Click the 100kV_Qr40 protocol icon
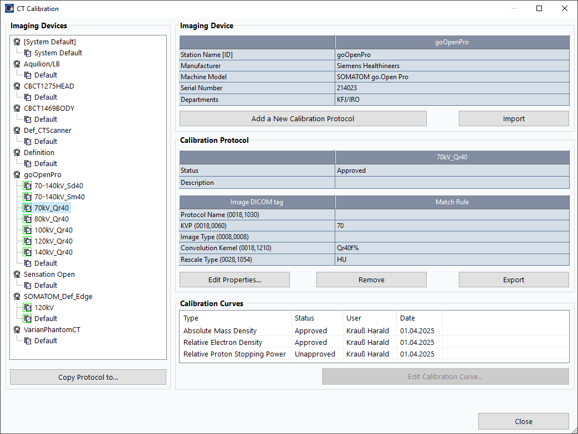Image resolution: width=578 pixels, height=434 pixels. [27, 230]
